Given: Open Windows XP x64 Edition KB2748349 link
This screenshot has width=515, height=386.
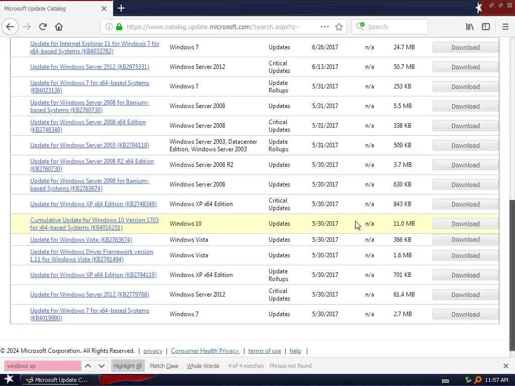Looking at the screenshot, I should coord(93,204).
